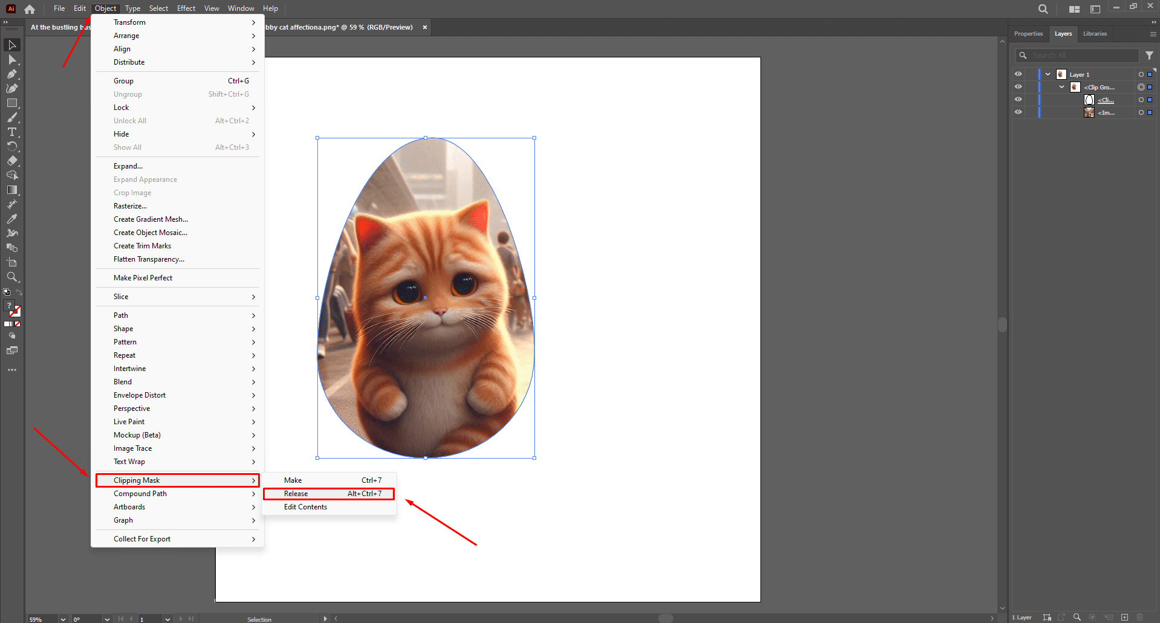The image size is (1160, 623).
Task: Choose Edit Contents from the submenu
Action: tap(305, 507)
